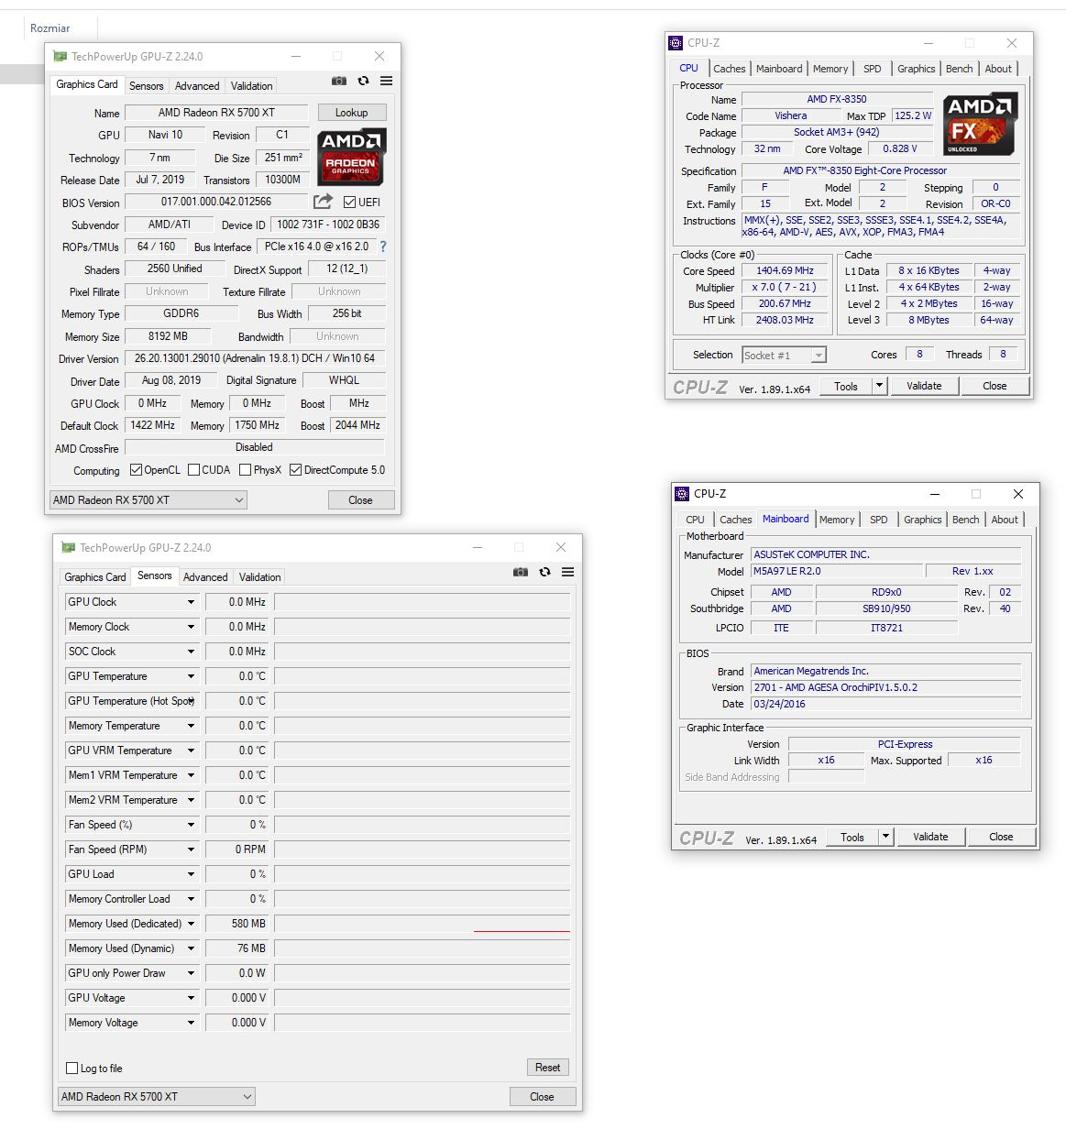Click Close button in GPU-Z Sensors window
The image size is (1066, 1129).
[x=542, y=1096]
